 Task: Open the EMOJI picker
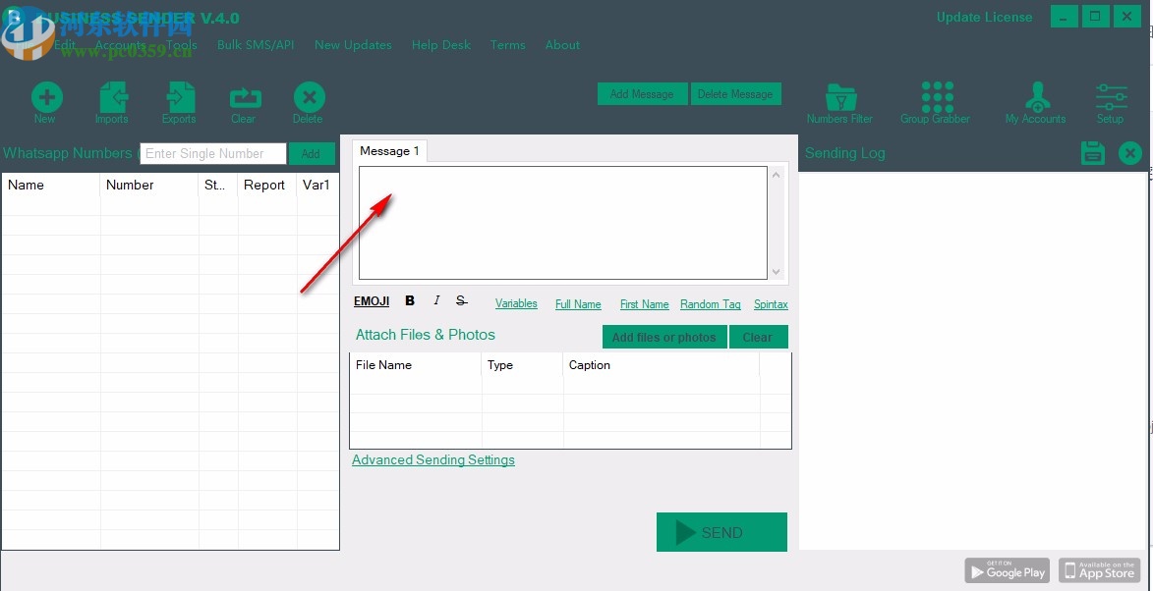372,301
